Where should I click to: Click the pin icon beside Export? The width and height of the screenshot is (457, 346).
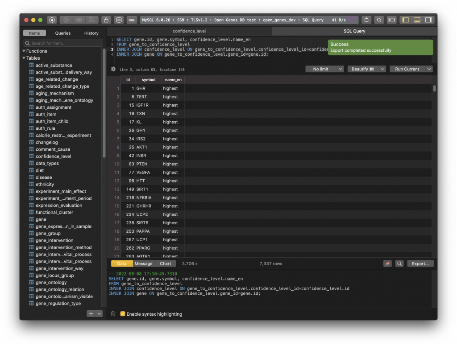pyautogui.click(x=387, y=264)
